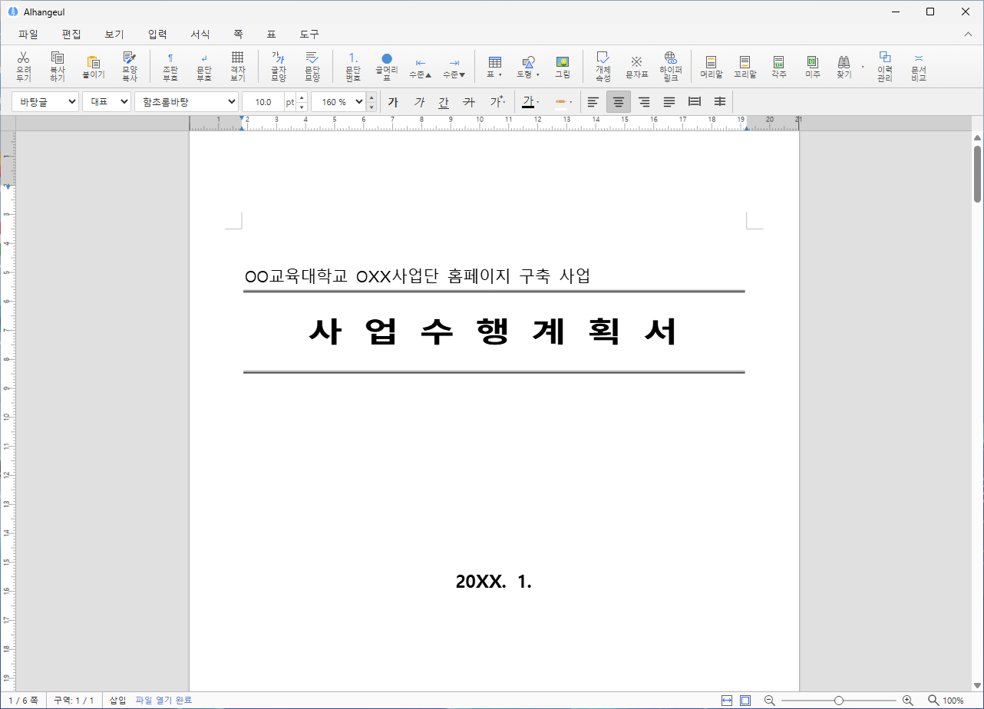Viewport: 984px width, 709px height.
Task: Open the 함초롬바탕 font dropdown
Action: click(x=187, y=101)
